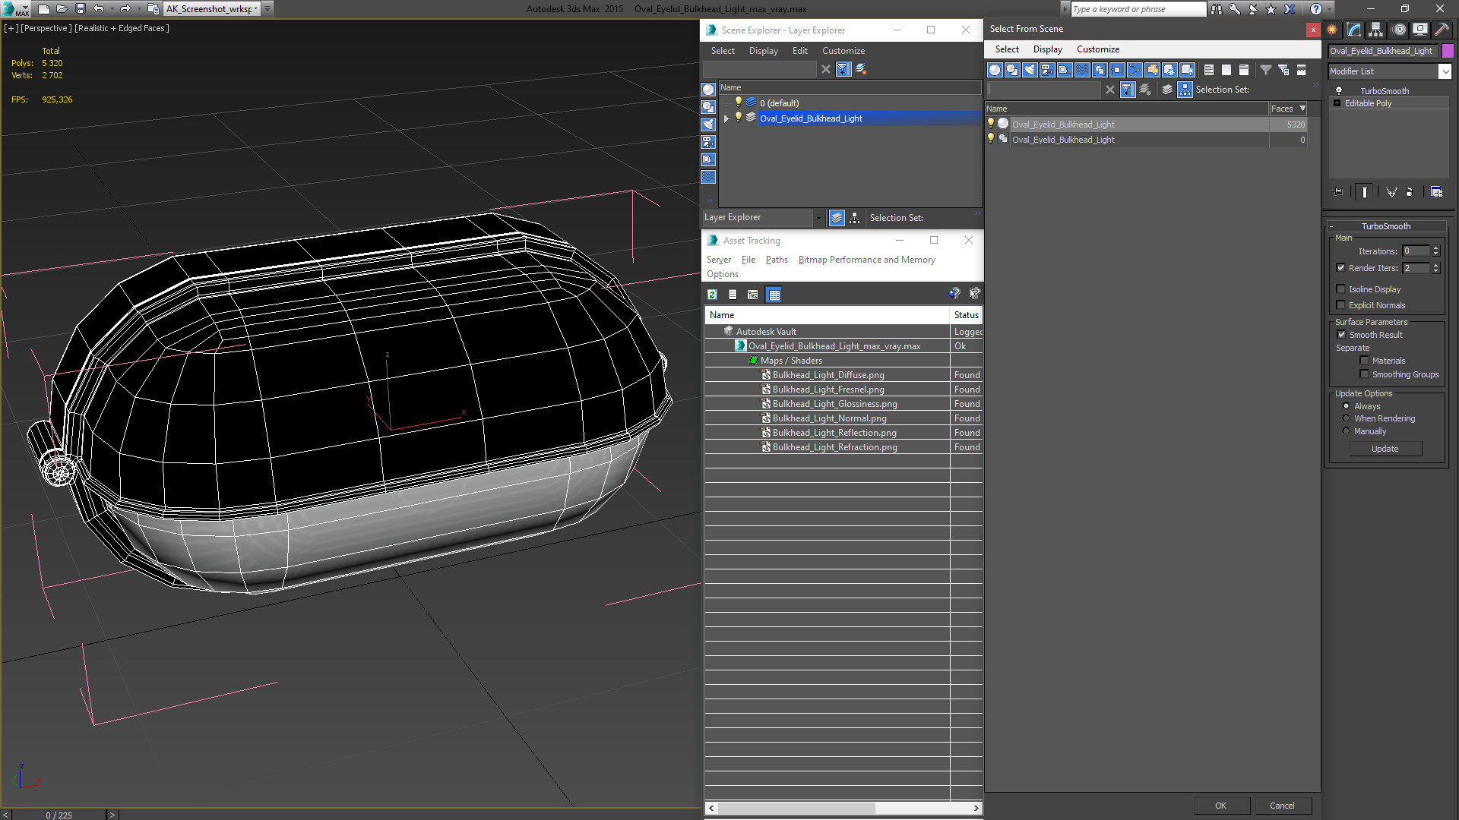Open the Utilities hammer panel tab
The width and height of the screenshot is (1459, 820).
click(x=1442, y=30)
